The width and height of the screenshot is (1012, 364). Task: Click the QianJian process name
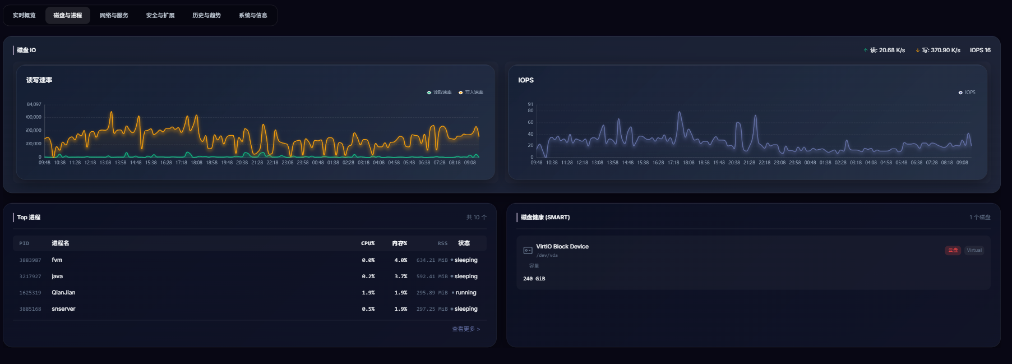click(x=63, y=293)
